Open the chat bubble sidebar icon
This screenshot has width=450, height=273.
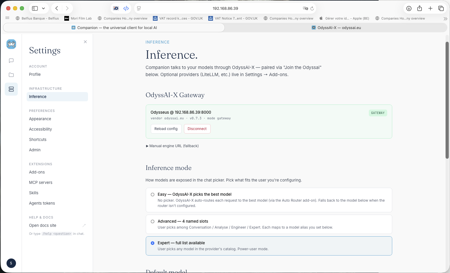tap(11, 61)
